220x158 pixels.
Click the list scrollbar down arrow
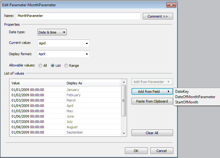pos(124,134)
